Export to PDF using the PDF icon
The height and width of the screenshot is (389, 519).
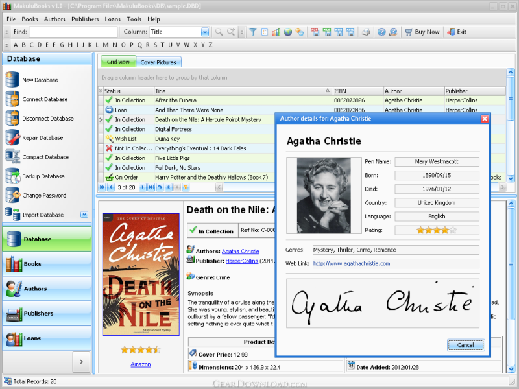click(x=315, y=32)
